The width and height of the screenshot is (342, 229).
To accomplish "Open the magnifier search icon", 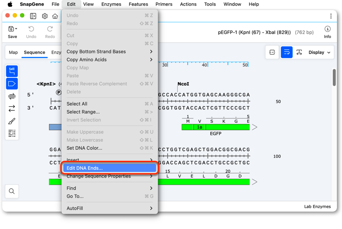I will pos(12,191).
